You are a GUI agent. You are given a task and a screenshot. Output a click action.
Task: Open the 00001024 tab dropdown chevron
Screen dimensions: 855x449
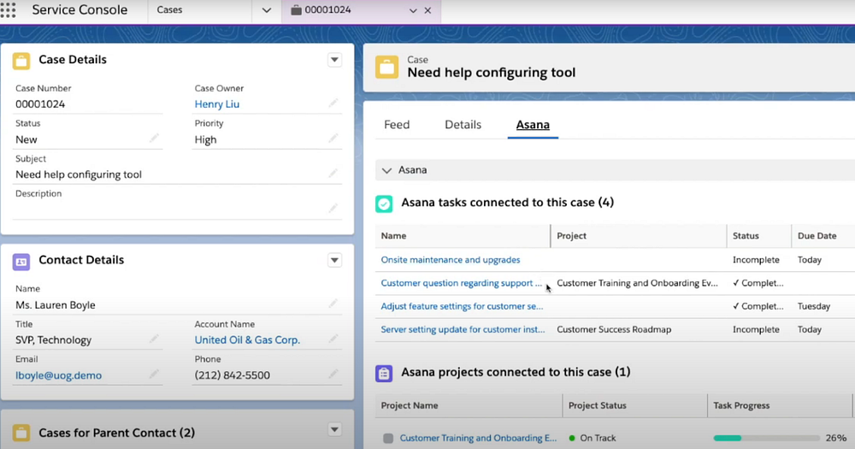tap(413, 10)
